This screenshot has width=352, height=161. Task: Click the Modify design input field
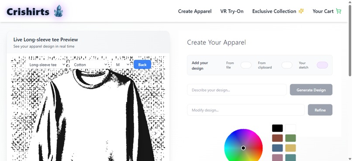(x=245, y=110)
